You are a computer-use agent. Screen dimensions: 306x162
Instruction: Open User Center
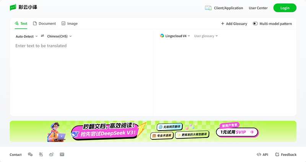pos(258,8)
